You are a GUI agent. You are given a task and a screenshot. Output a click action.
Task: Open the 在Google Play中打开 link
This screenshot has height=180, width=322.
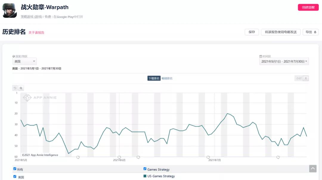tap(68, 17)
